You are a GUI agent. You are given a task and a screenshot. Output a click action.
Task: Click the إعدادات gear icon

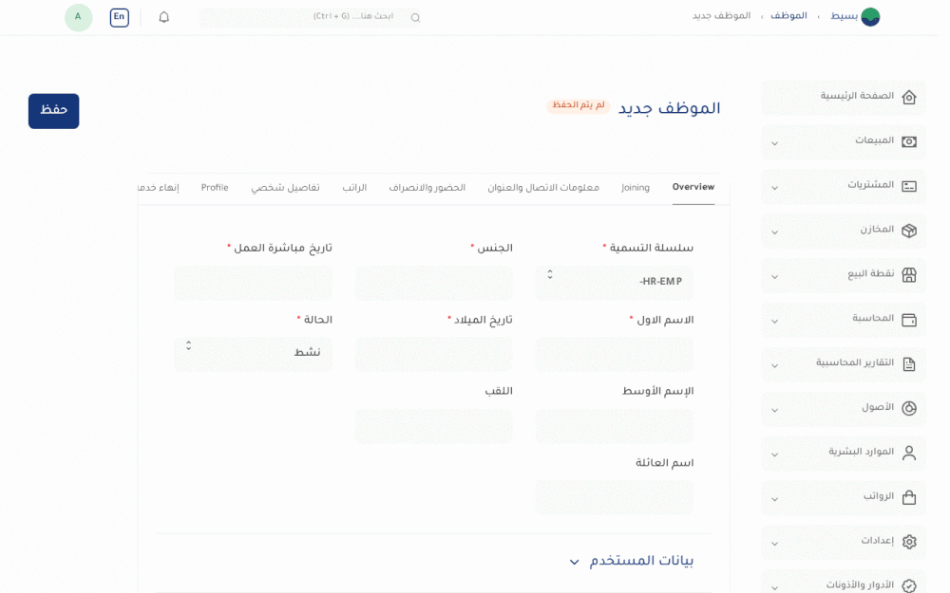909,542
